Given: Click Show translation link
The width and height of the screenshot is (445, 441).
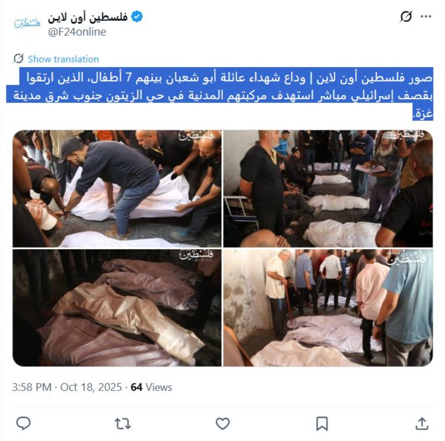Looking at the screenshot, I should [x=63, y=59].
